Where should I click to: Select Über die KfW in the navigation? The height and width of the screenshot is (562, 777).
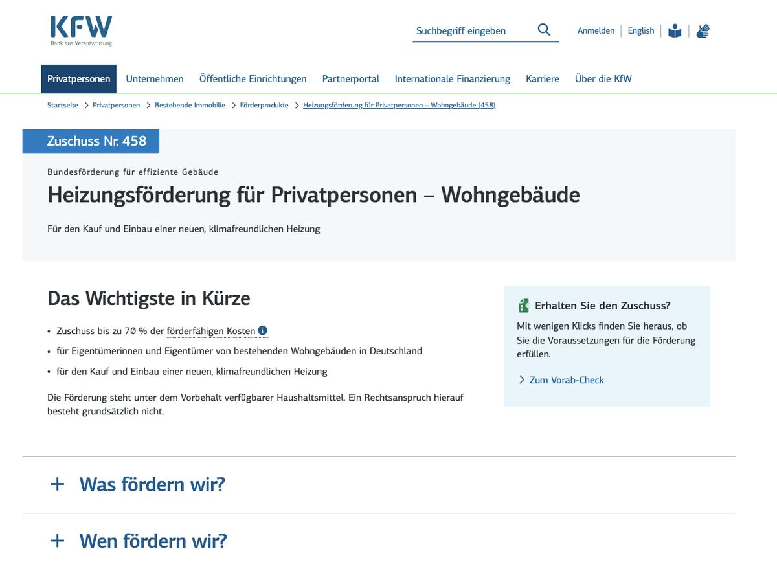603,78
